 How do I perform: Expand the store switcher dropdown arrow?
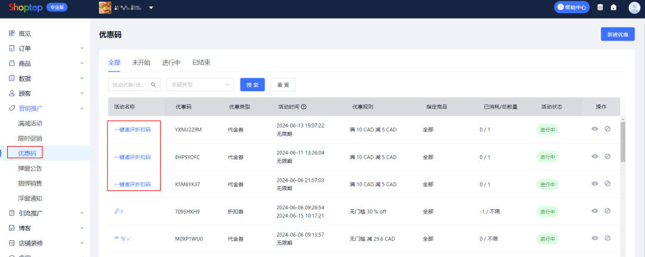(x=151, y=8)
